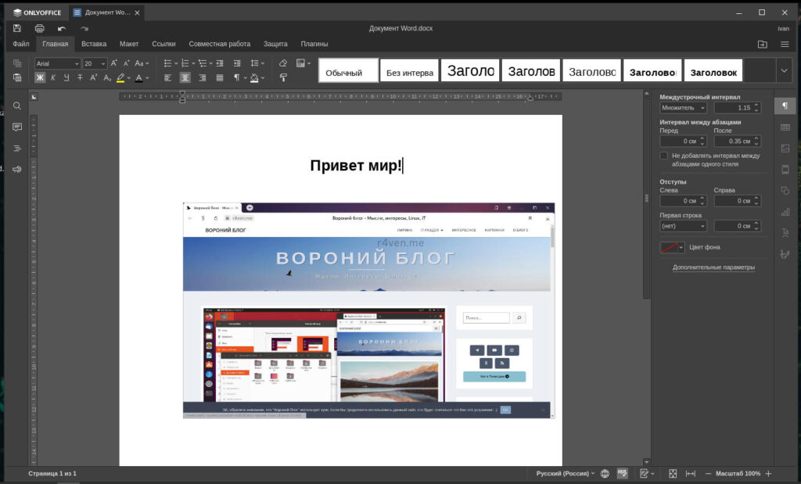Click the search magnifier in left sidebar
The height and width of the screenshot is (484, 801).
pos(17,106)
